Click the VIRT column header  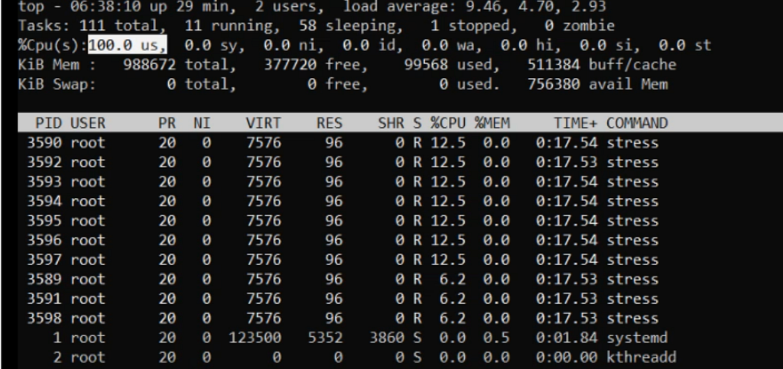263,123
